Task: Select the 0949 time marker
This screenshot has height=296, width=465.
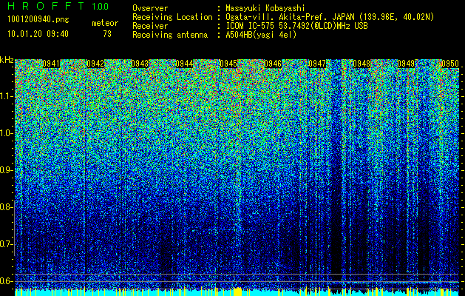Action: click(x=406, y=64)
